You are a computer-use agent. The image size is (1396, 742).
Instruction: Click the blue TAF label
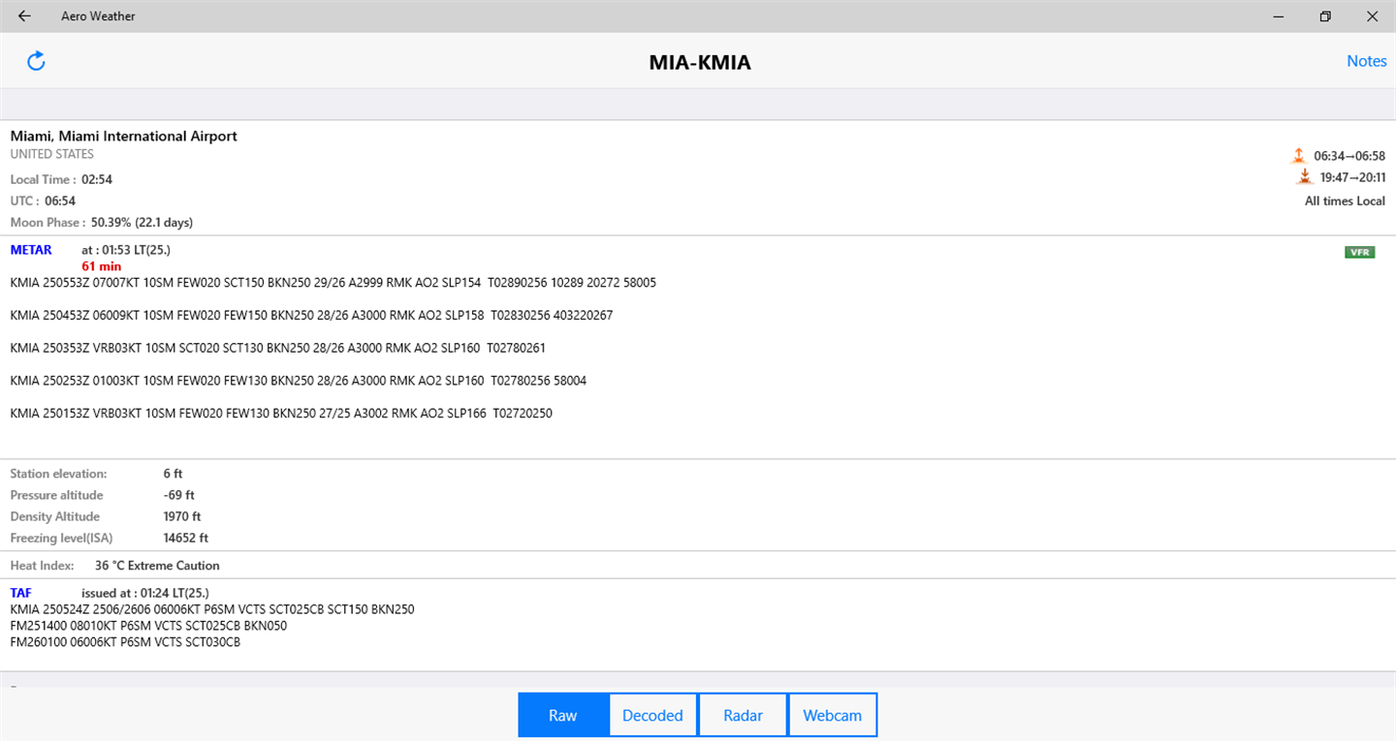click(x=20, y=593)
